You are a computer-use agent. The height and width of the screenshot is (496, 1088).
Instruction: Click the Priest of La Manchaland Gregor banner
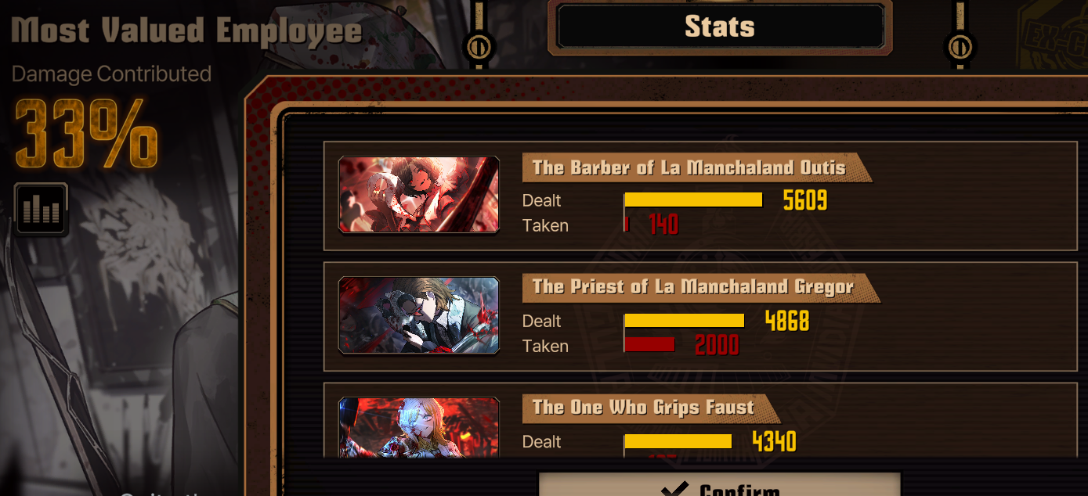tap(700, 287)
